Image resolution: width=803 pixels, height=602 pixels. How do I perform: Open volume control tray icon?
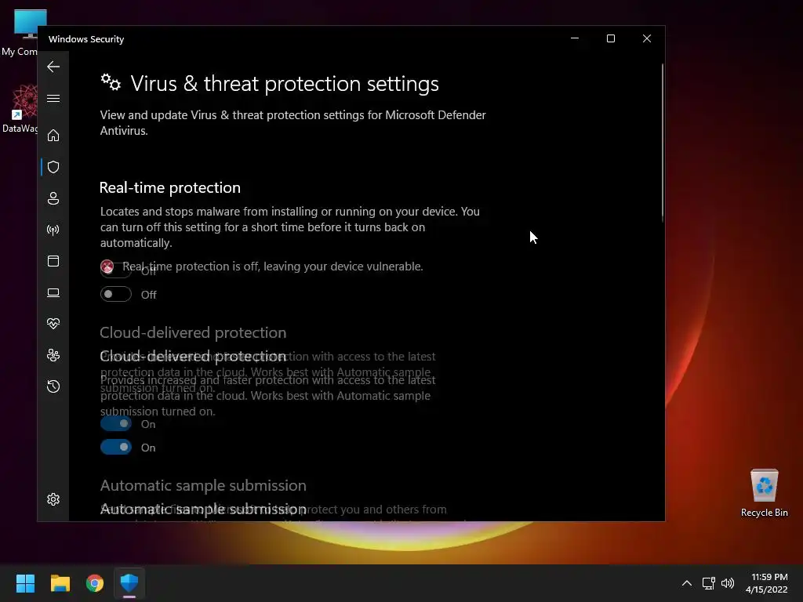coord(727,583)
